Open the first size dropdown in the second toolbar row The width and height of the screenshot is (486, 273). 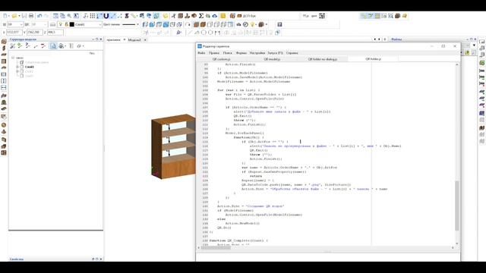click(21, 24)
